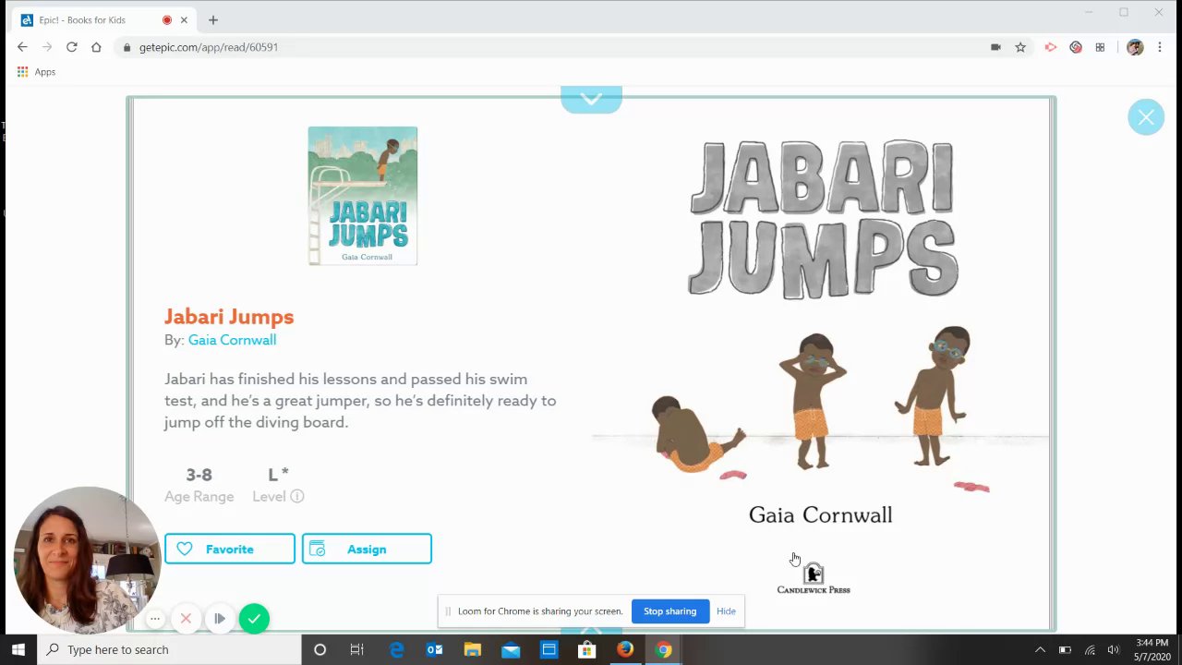Open the Mail app on taskbar
Viewport: 1182px width, 665px height.
tap(511, 649)
